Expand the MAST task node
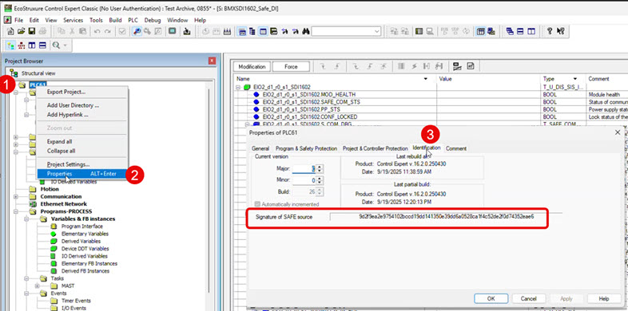The image size is (628, 311). pos(37,285)
